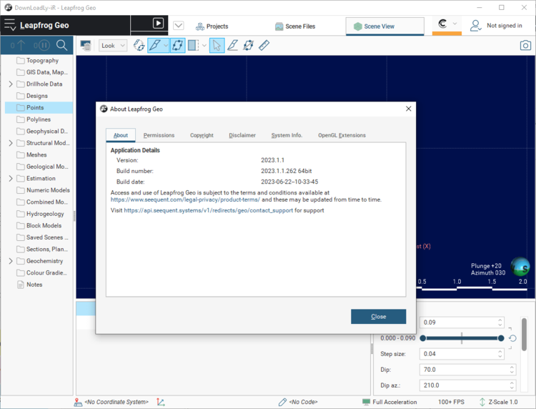536x409 pixels.
Task: Click the Not signed in user icon
Action: 475,26
